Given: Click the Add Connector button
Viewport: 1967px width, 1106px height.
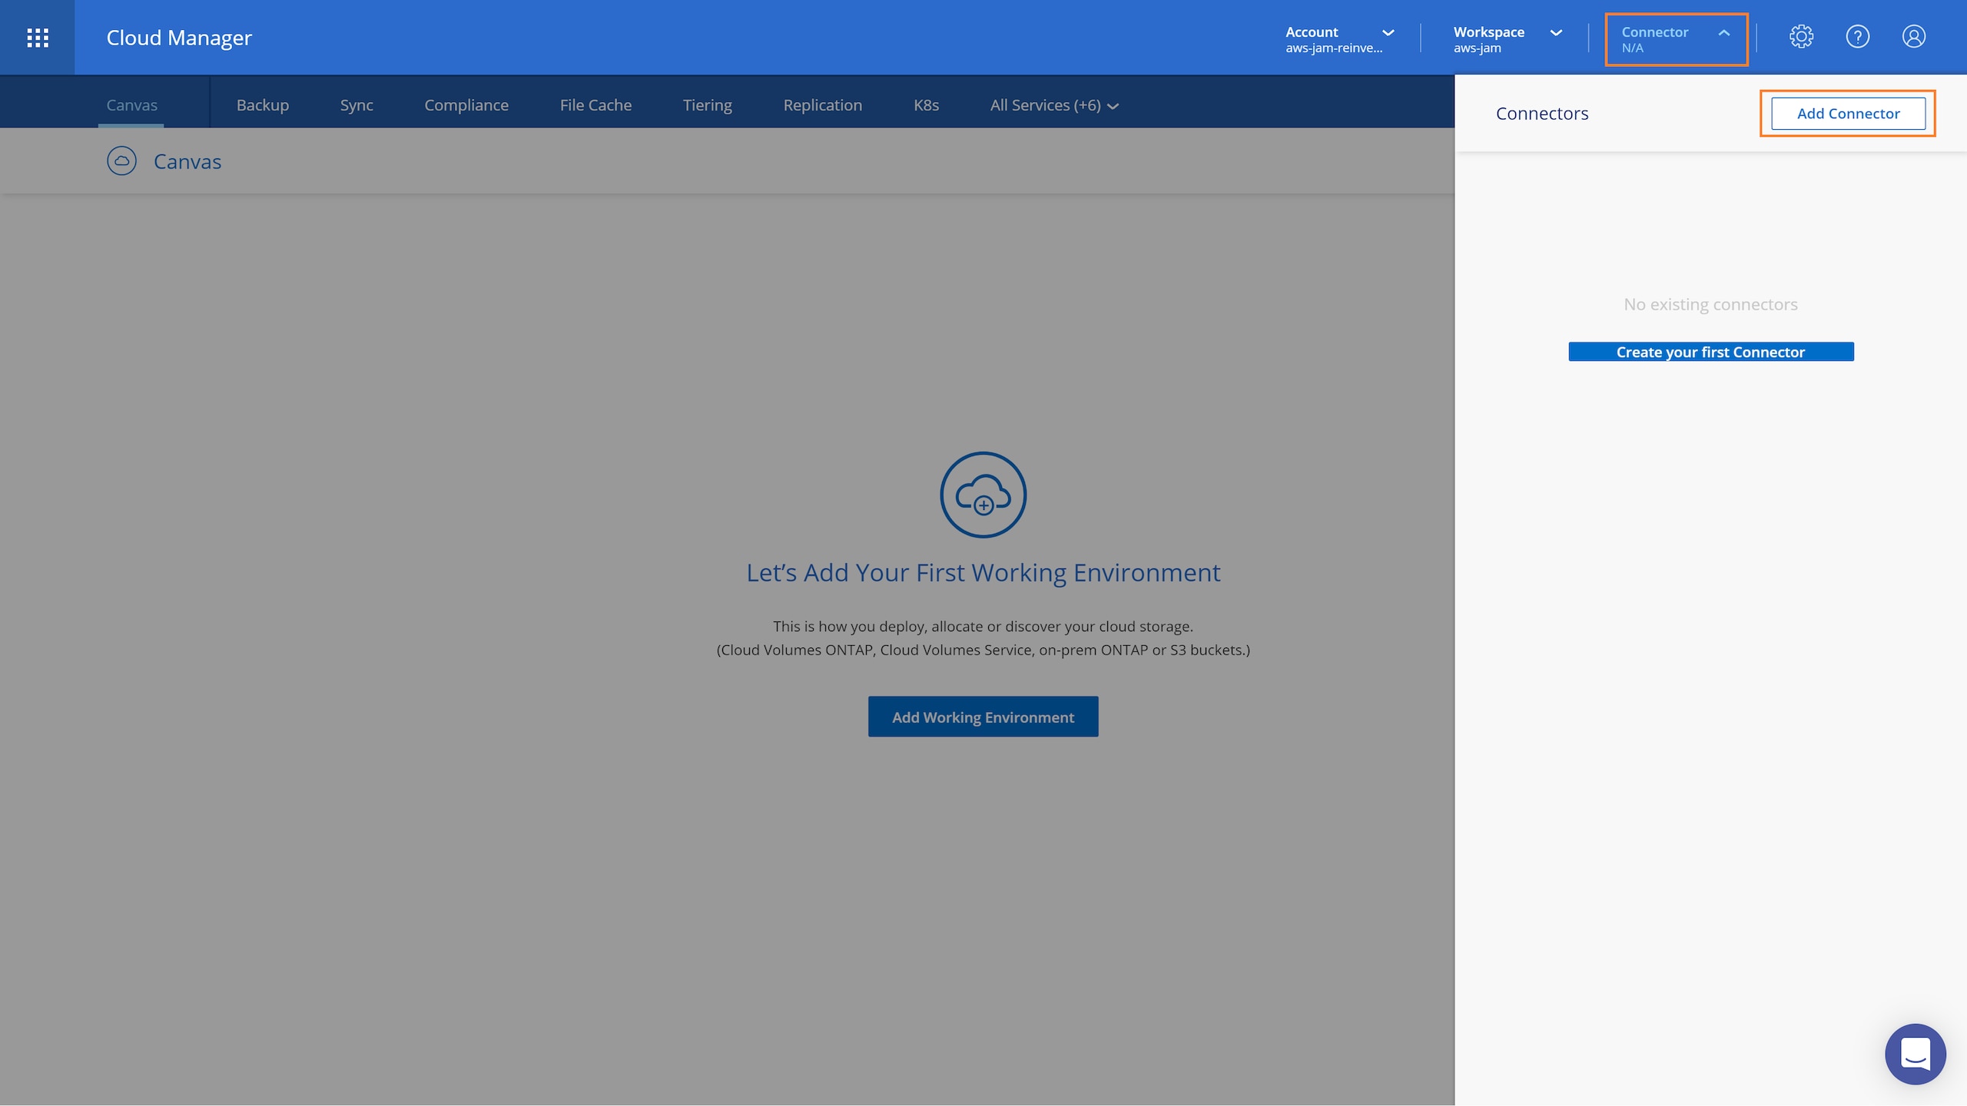Looking at the screenshot, I should [1848, 114].
